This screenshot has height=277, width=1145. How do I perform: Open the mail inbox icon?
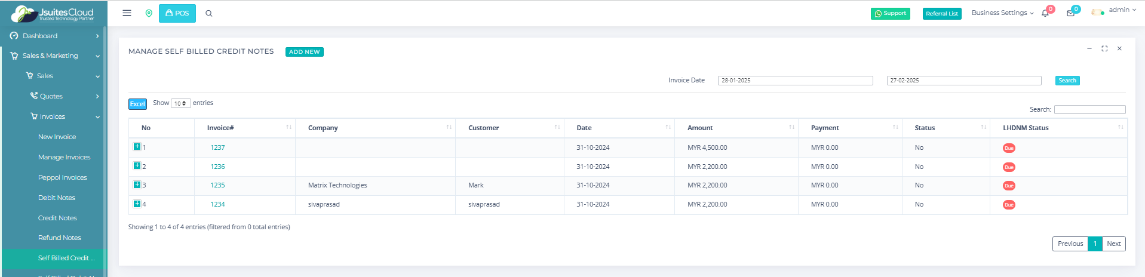tap(1070, 13)
